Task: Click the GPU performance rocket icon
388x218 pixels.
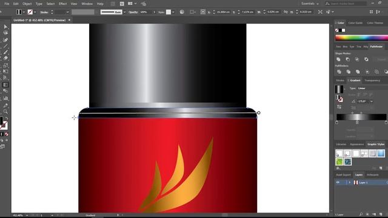Action: (x=143, y=4)
